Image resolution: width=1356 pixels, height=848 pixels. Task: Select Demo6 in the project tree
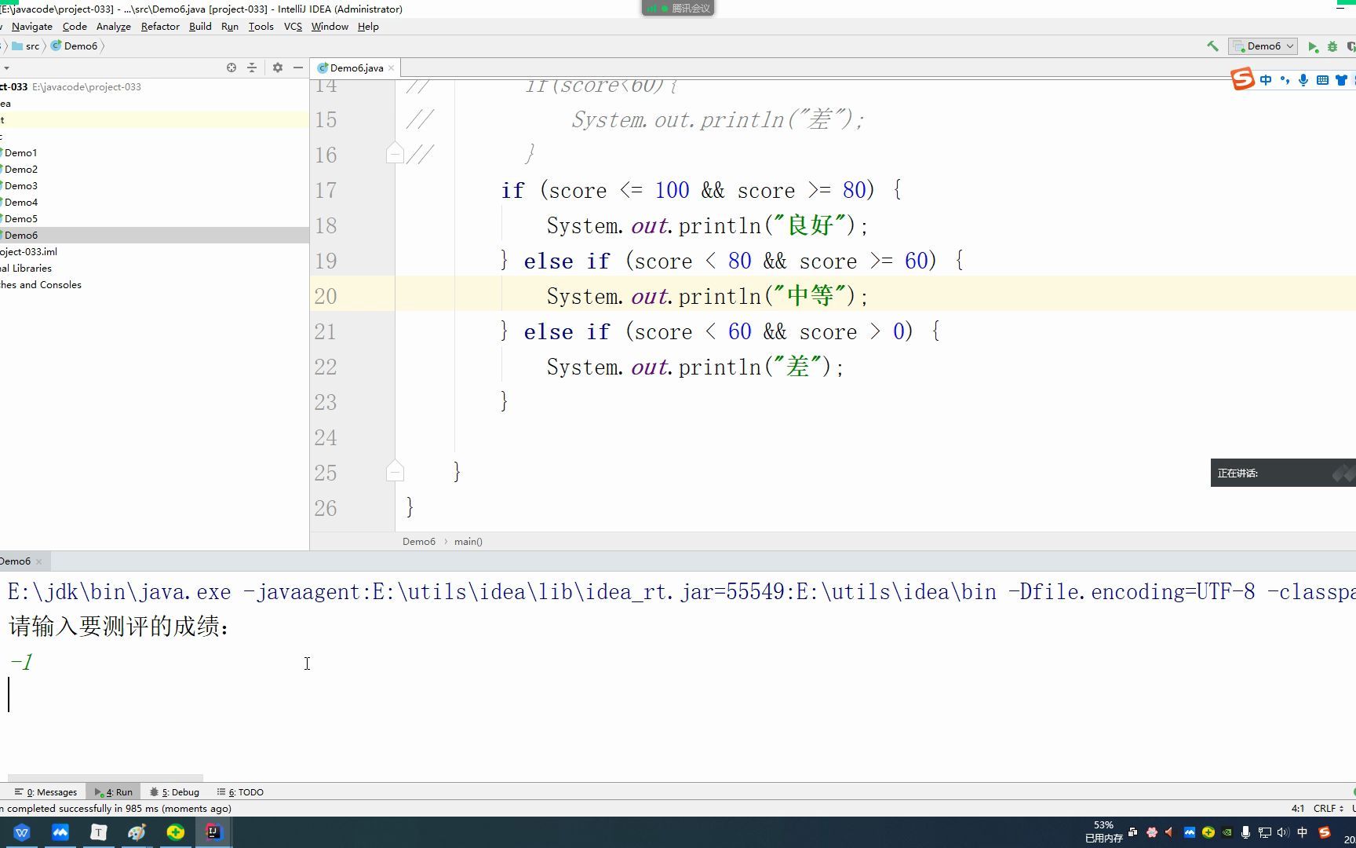(x=20, y=236)
